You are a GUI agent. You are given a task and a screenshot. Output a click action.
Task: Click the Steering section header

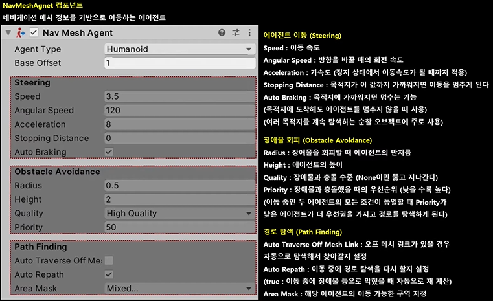[32, 83]
